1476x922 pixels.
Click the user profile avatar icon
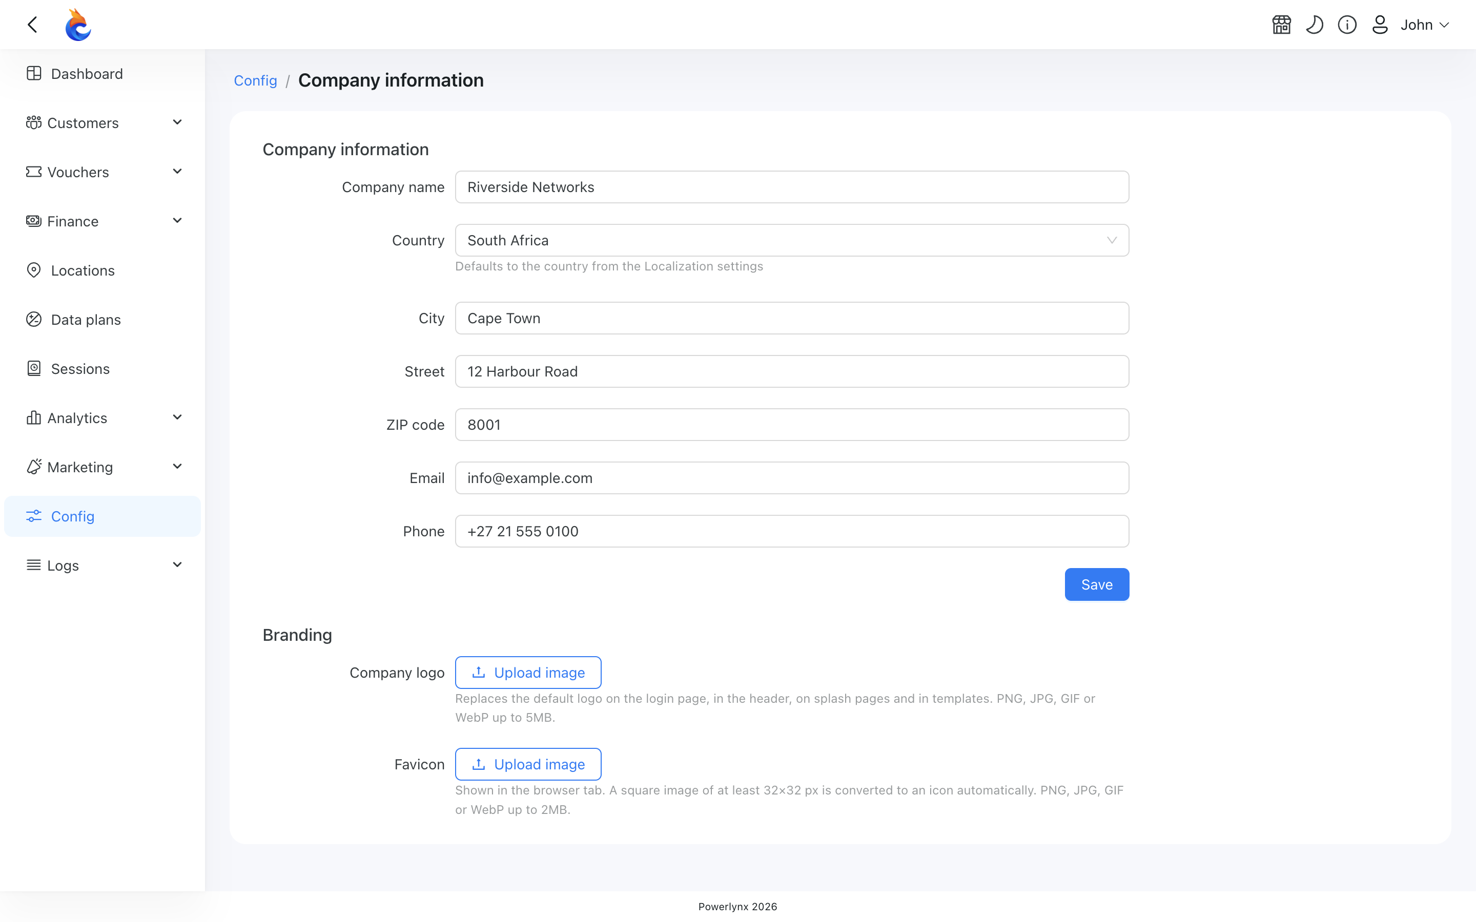[x=1380, y=25]
